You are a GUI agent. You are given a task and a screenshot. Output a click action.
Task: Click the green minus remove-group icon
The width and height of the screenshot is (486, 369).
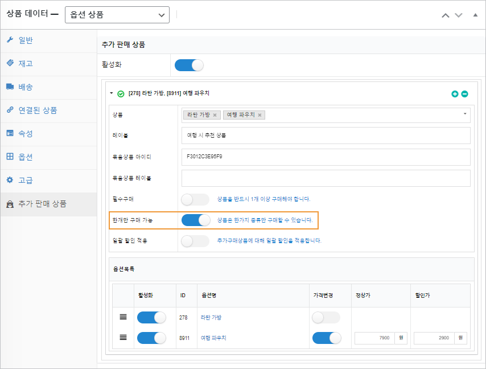464,94
